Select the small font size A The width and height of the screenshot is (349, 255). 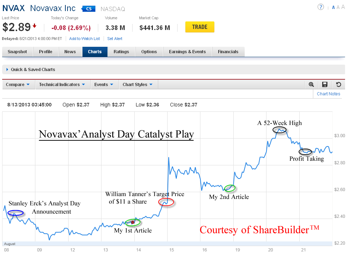click(x=333, y=7)
